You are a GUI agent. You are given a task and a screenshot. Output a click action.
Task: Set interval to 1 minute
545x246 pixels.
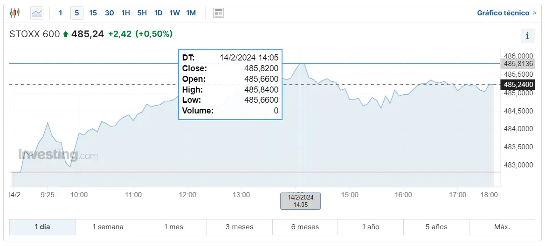[61, 13]
